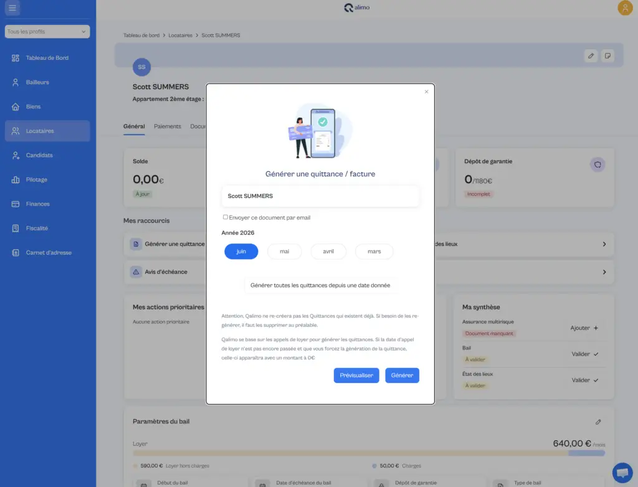
Task: Click the Incomplet status badge
Action: 478,194
